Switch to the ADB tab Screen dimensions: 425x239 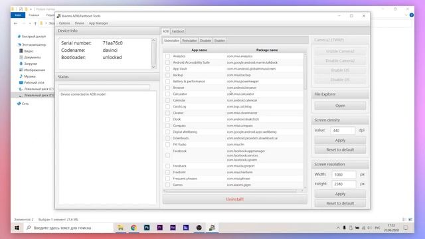[x=165, y=31]
